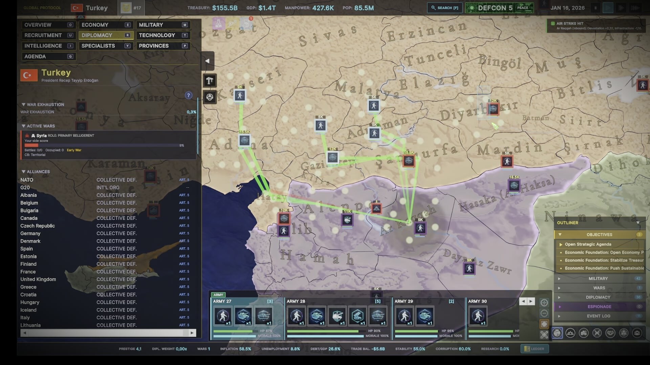The height and width of the screenshot is (365, 650).
Task: Click the alliances horizontal scrollbar right arrow
Action: [x=192, y=333]
